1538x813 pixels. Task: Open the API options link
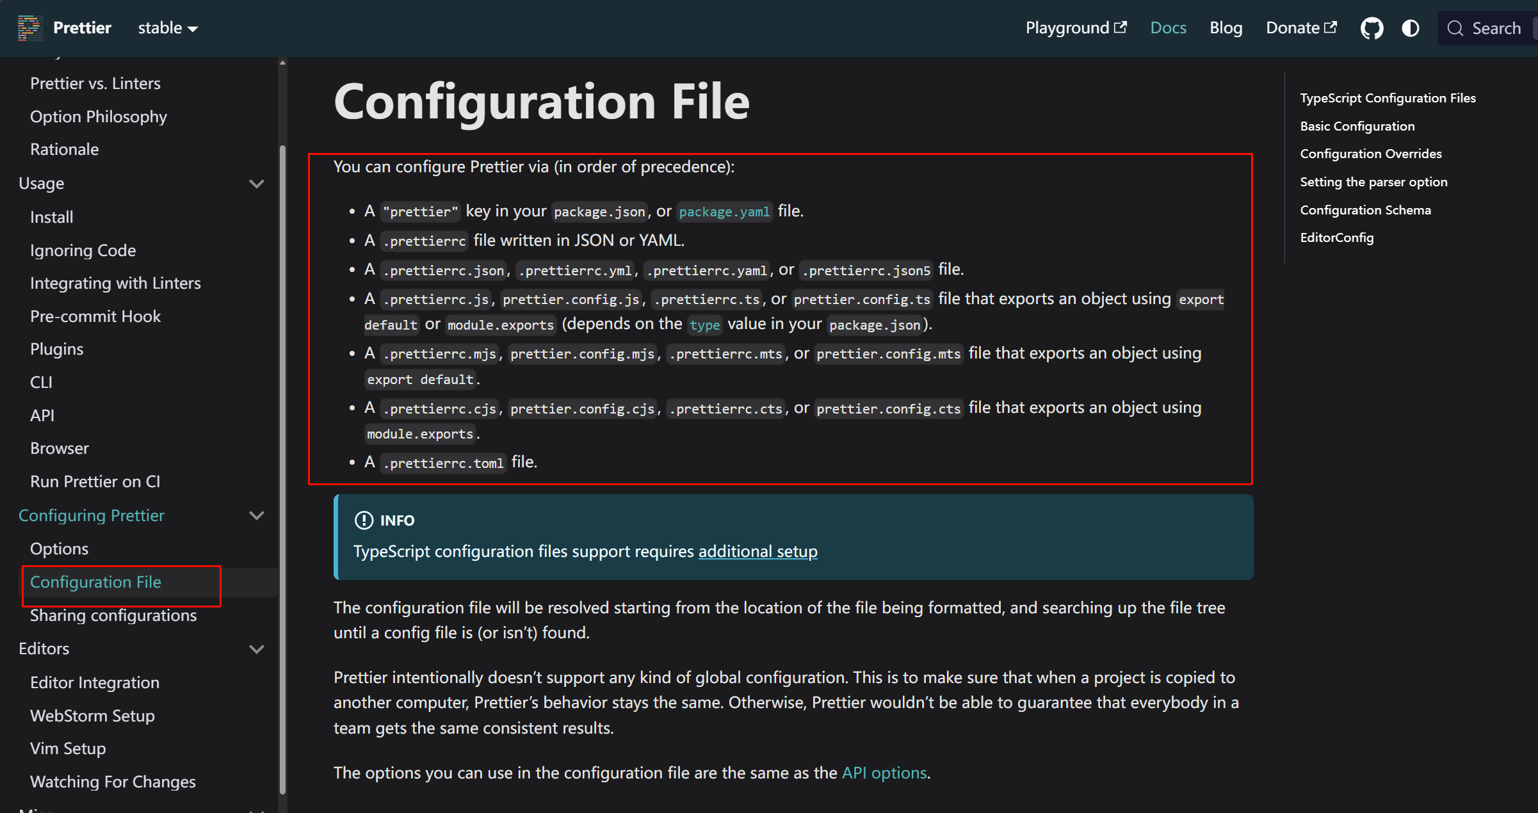pyautogui.click(x=884, y=773)
